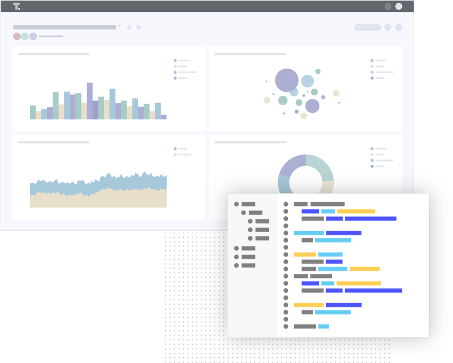Viewport: 453px width, 363px height.
Task: Click the second small dot after the title dropdown
Action: (x=139, y=27)
